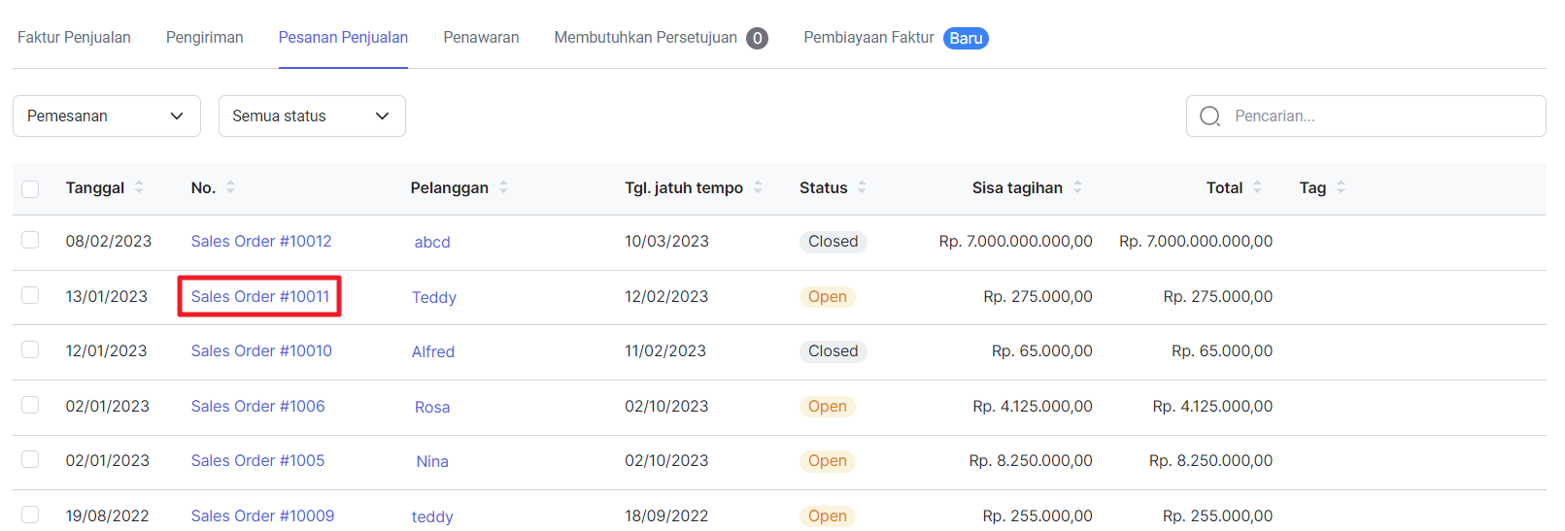Tick the select-all header checkbox
The height and width of the screenshot is (531, 1565).
(30, 188)
